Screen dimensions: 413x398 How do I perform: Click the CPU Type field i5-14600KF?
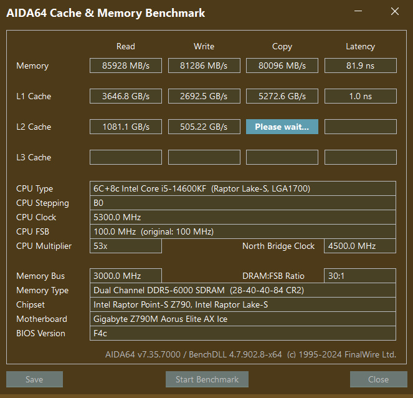[x=243, y=188]
